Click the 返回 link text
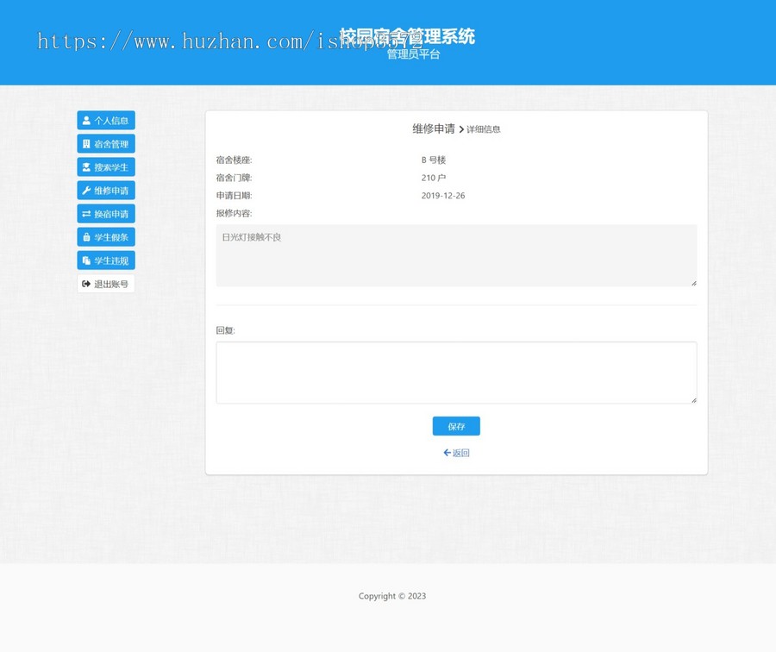776x652 pixels. tap(460, 453)
